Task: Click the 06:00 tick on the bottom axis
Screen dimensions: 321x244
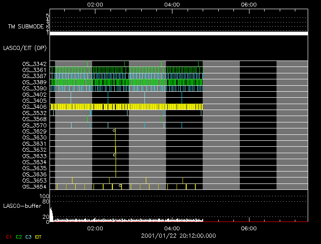Action: click(x=248, y=228)
